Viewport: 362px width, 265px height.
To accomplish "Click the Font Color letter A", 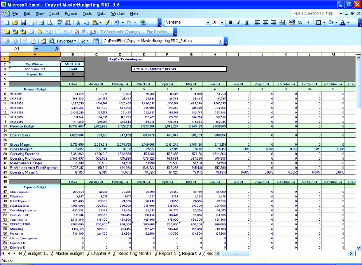I will 343,23.
